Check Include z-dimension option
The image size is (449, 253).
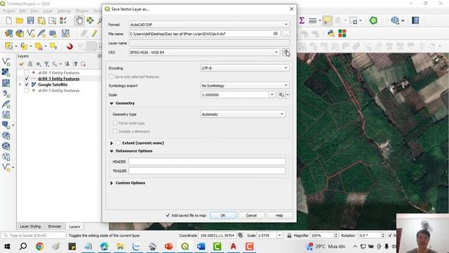point(115,131)
